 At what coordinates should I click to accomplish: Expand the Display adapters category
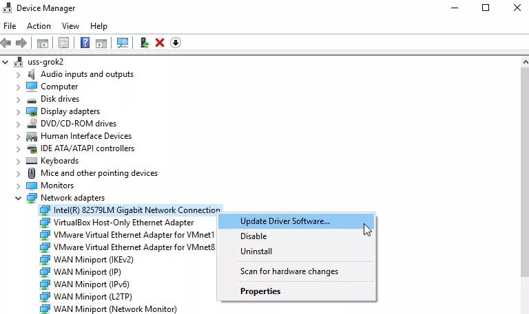[x=18, y=112]
